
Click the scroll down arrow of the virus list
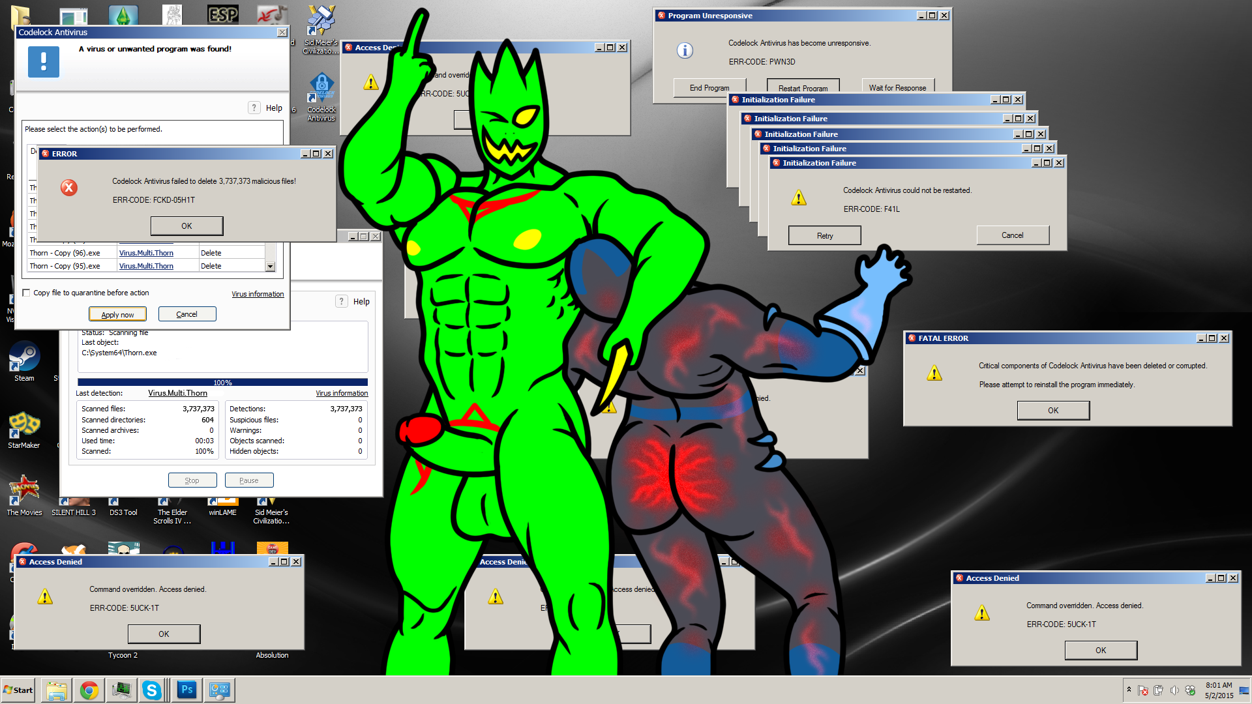click(x=271, y=266)
